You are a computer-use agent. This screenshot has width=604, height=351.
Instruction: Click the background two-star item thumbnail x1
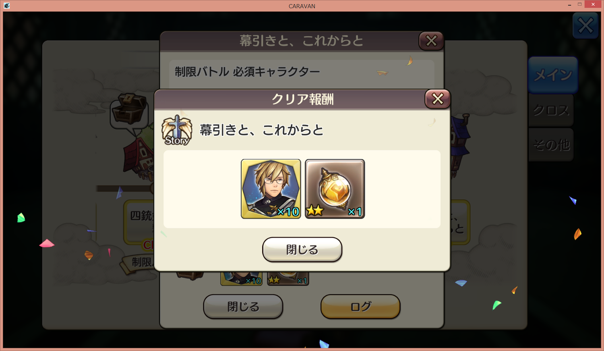288,278
